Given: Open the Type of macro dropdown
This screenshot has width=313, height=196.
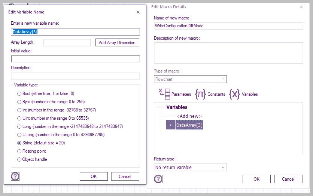Looking at the screenshot, I should [190, 79].
